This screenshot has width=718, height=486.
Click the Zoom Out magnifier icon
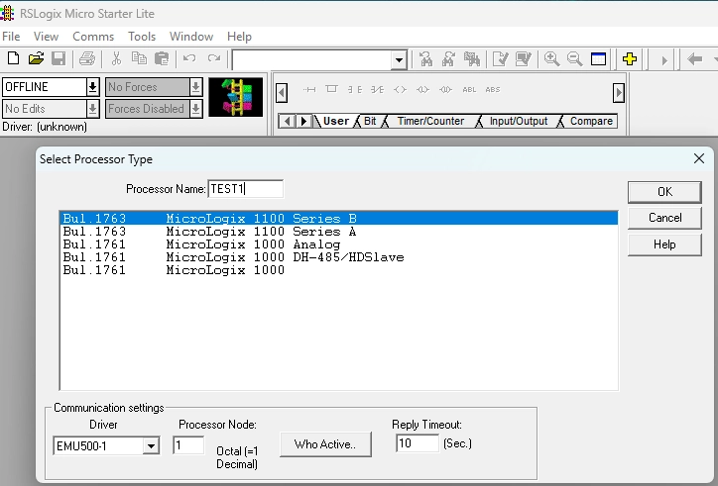pyautogui.click(x=574, y=59)
